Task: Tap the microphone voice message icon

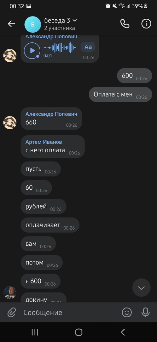Action: pos(145,312)
